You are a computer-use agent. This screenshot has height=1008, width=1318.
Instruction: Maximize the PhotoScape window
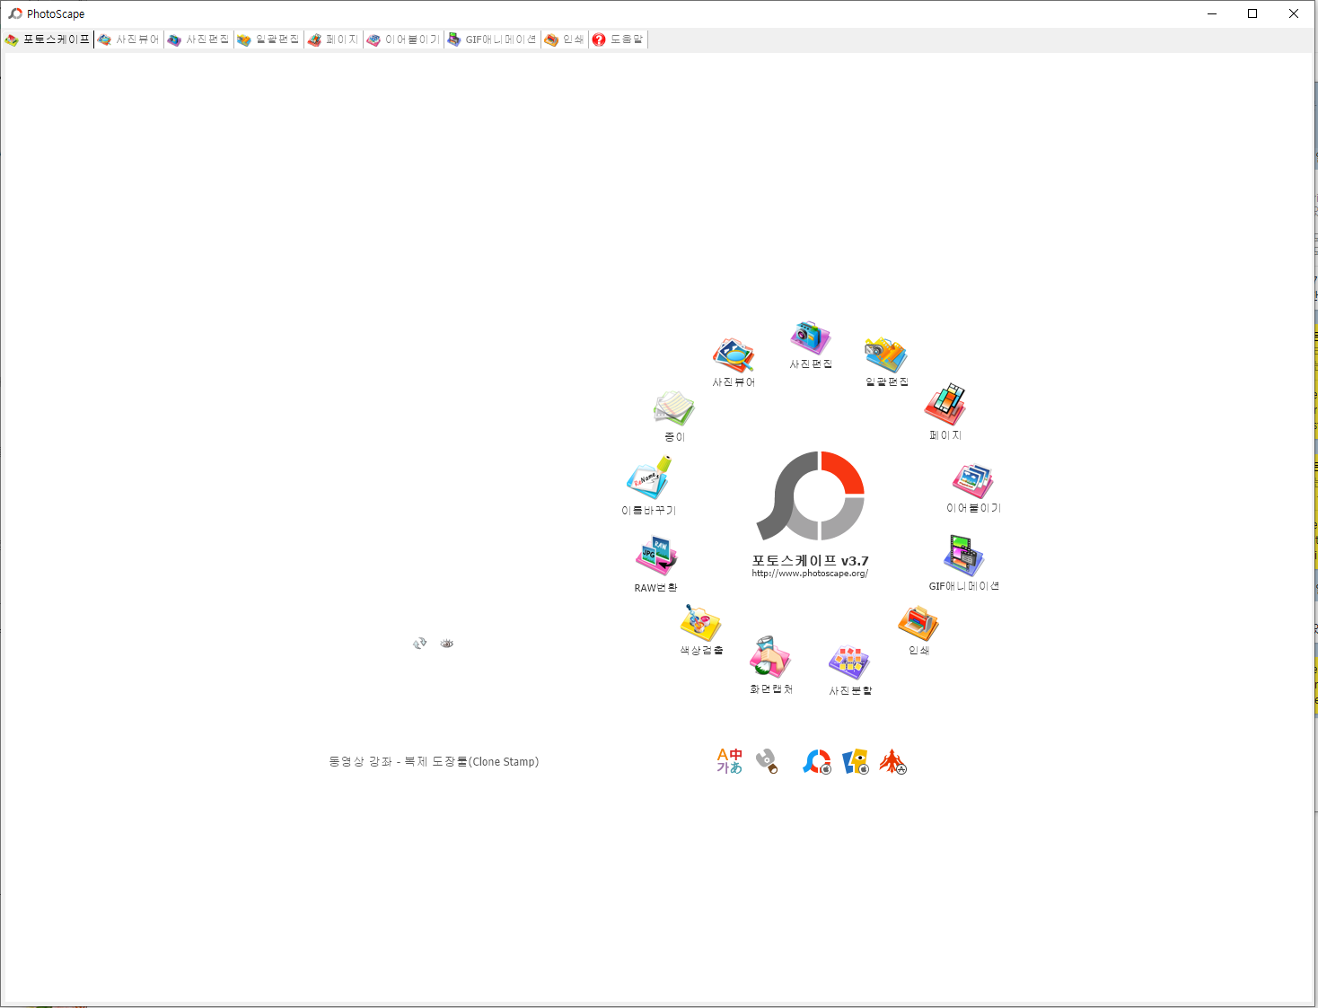pos(1252,13)
